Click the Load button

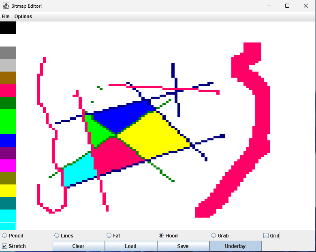pos(131,246)
